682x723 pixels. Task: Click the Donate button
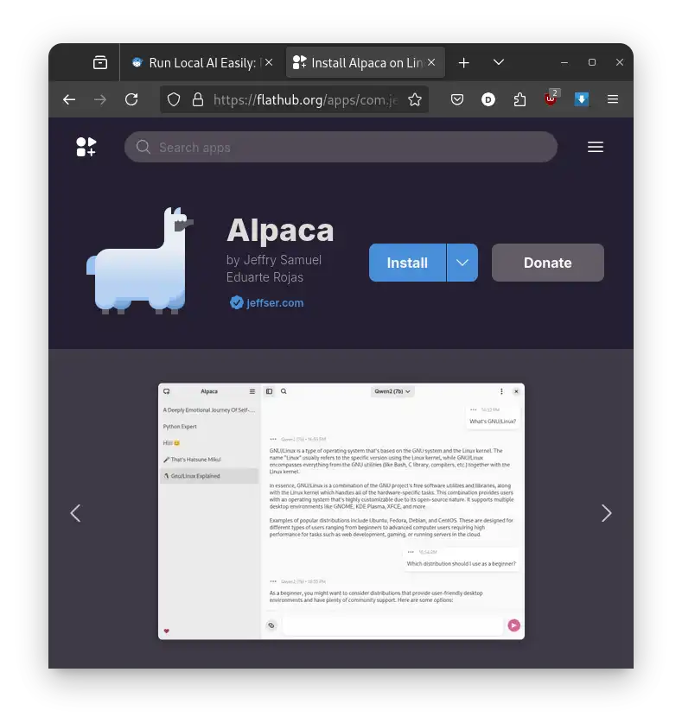click(x=548, y=263)
